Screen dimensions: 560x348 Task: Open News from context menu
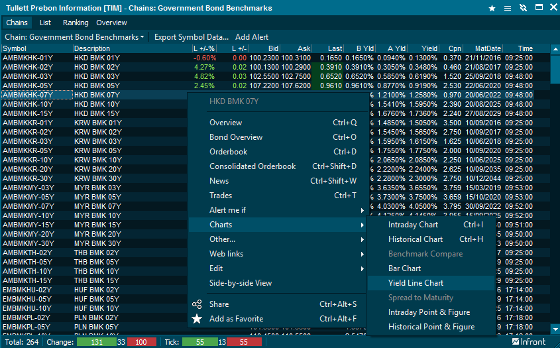278,181
